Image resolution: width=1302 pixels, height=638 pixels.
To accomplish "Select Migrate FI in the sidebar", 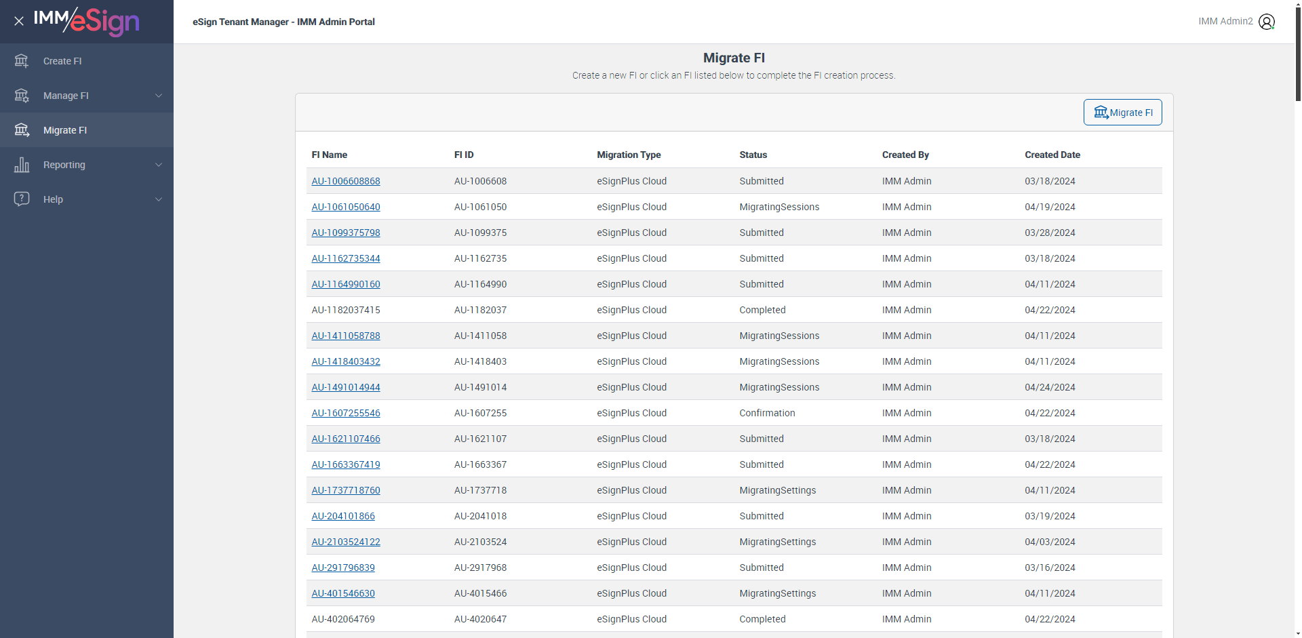I will pos(87,130).
